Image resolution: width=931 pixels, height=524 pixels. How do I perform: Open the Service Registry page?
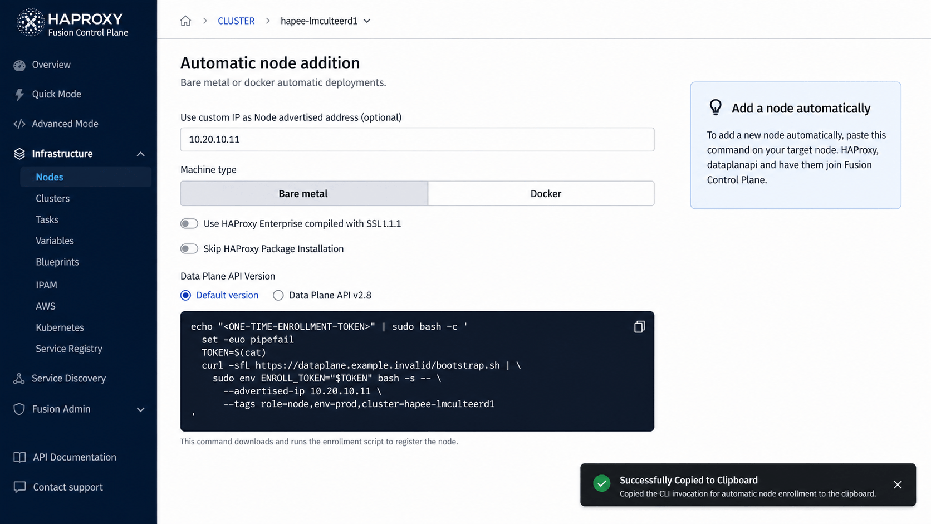click(69, 349)
